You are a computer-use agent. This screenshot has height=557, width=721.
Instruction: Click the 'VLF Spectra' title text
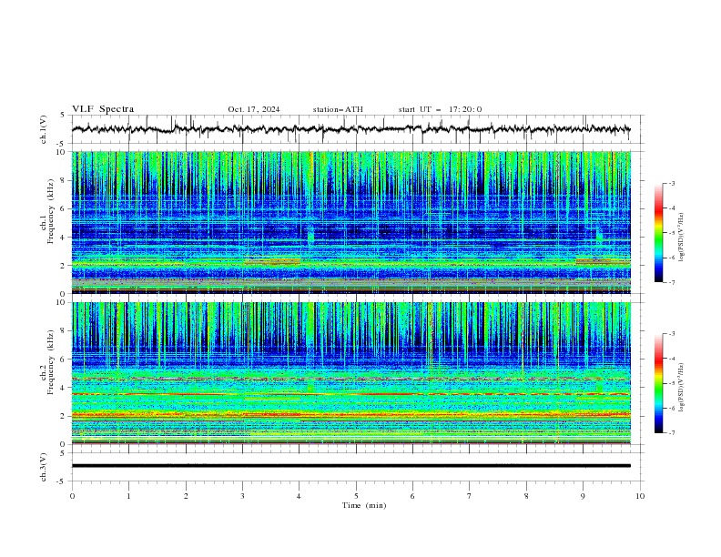click(103, 109)
